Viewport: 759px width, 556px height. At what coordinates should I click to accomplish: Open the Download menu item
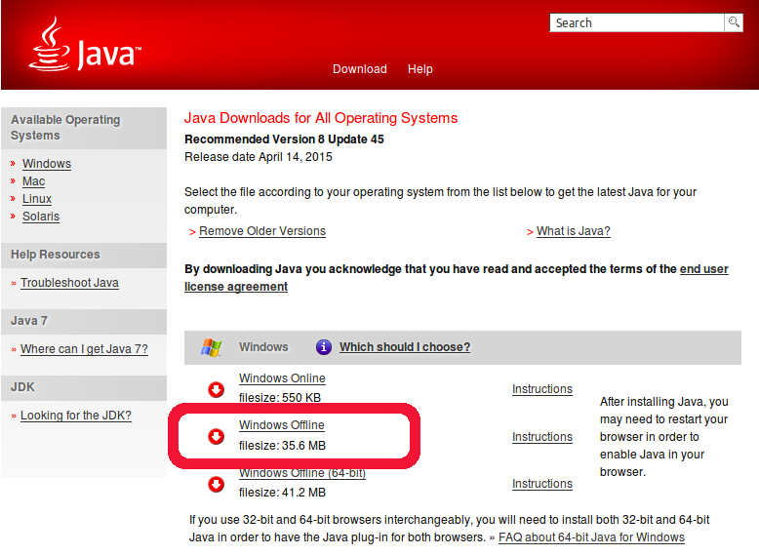[359, 69]
